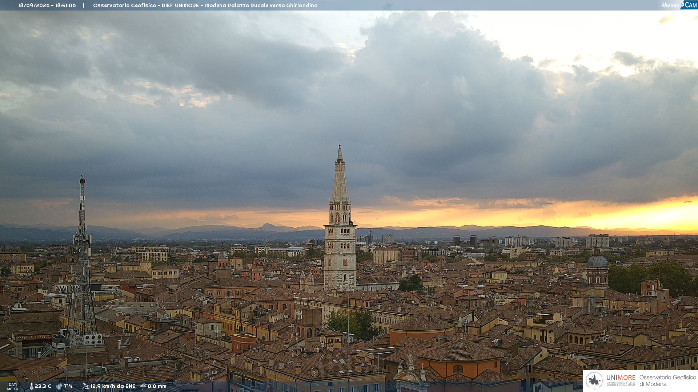This screenshot has width=698, height=392.
Task: Click the date and time stamp 18/09/2026
Action: coord(47,5)
